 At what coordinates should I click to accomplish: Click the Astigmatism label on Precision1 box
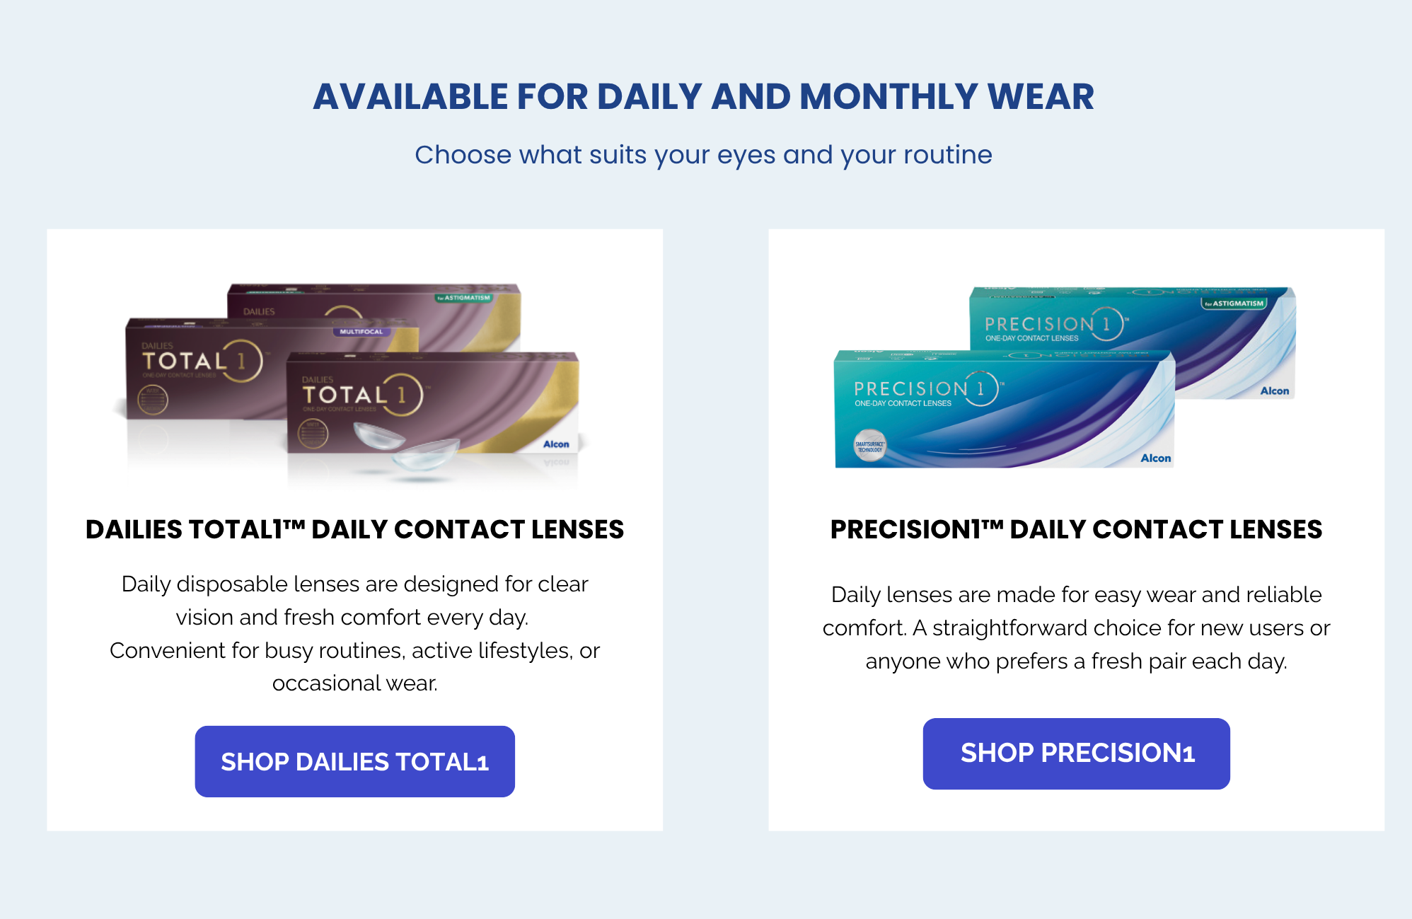click(x=1234, y=304)
